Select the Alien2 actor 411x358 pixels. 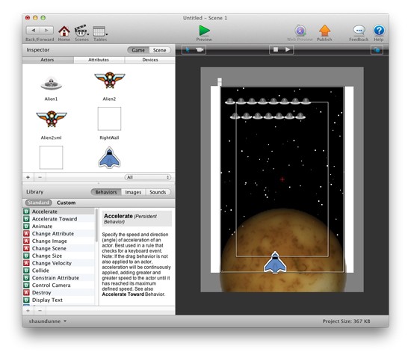(x=110, y=80)
